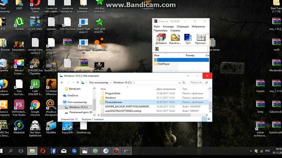
Task: Open the Операции menu in WinRAR
Action: coord(183,26)
